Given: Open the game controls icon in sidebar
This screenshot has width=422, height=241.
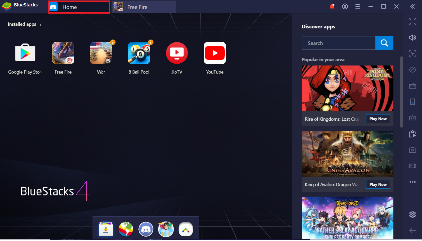Looking at the screenshot, I should click(x=412, y=118).
